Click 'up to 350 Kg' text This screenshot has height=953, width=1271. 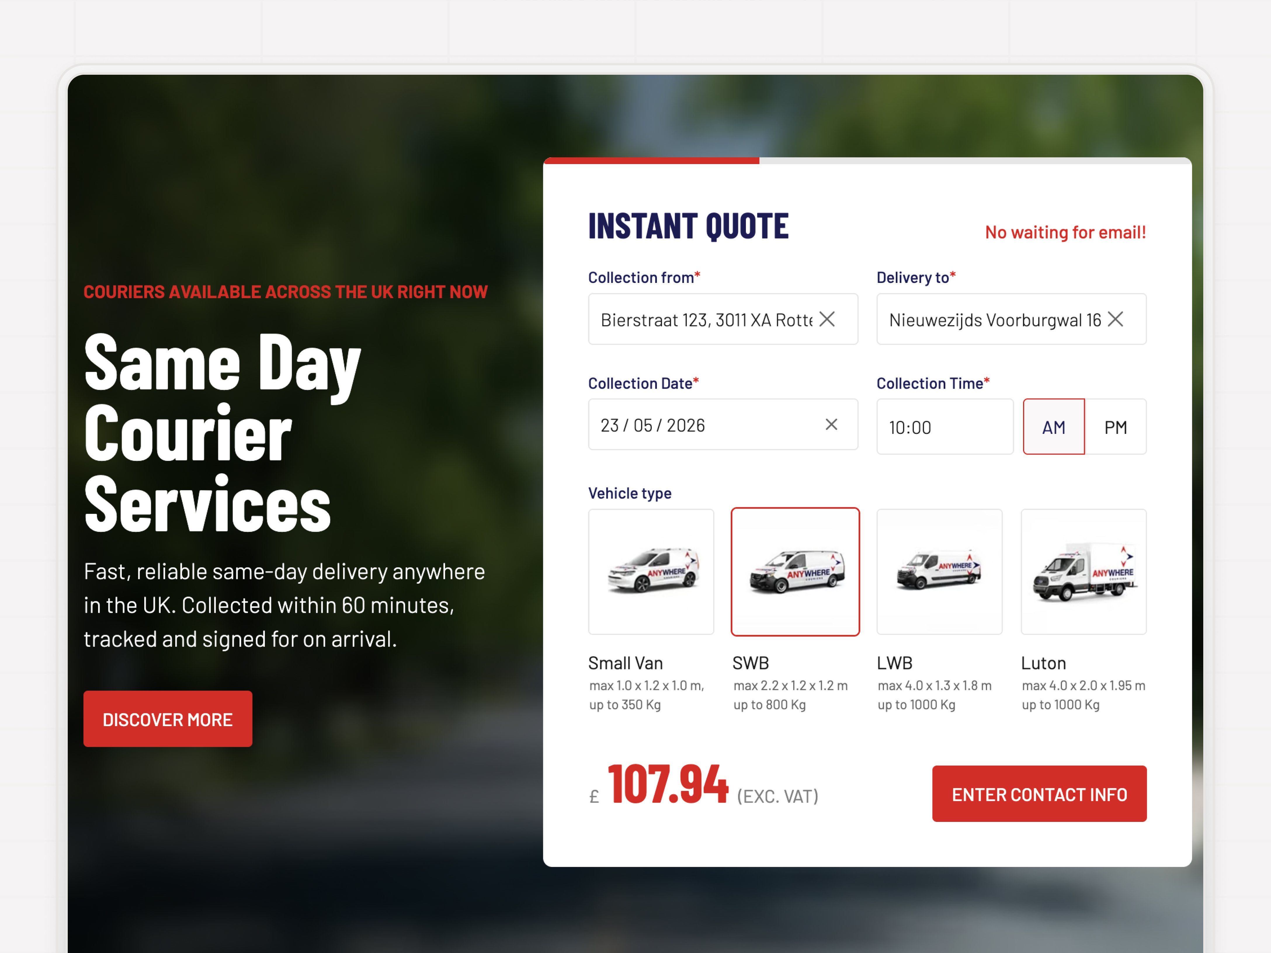pyautogui.click(x=625, y=705)
